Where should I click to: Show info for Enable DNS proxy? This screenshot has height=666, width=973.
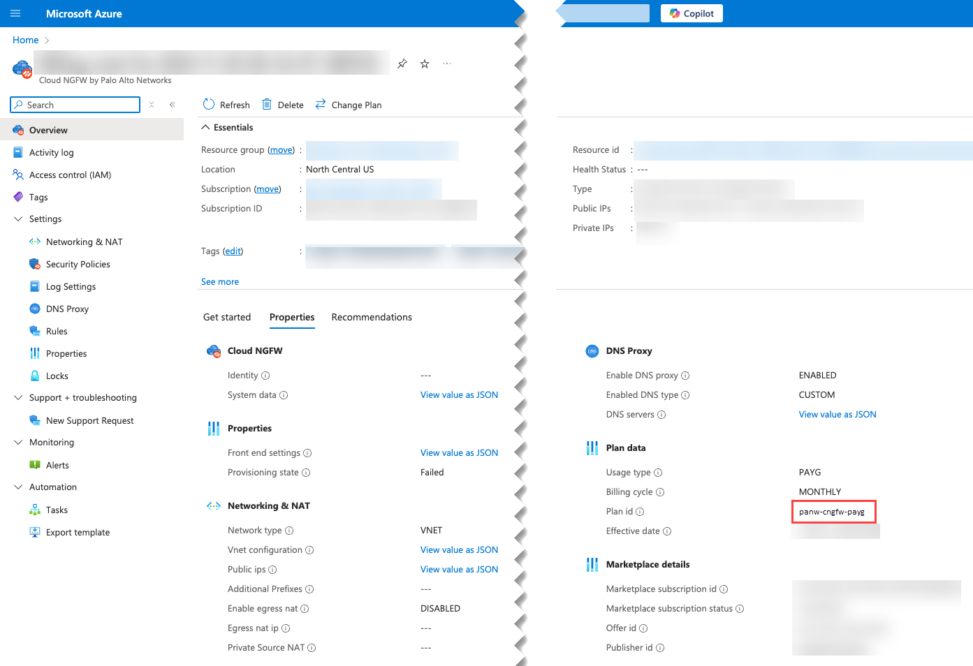click(x=685, y=376)
